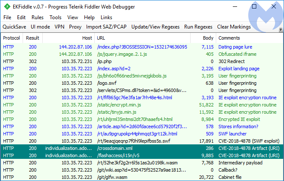This screenshot has width=284, height=181.
Task: Open the View menu
Action: coord(72,17)
